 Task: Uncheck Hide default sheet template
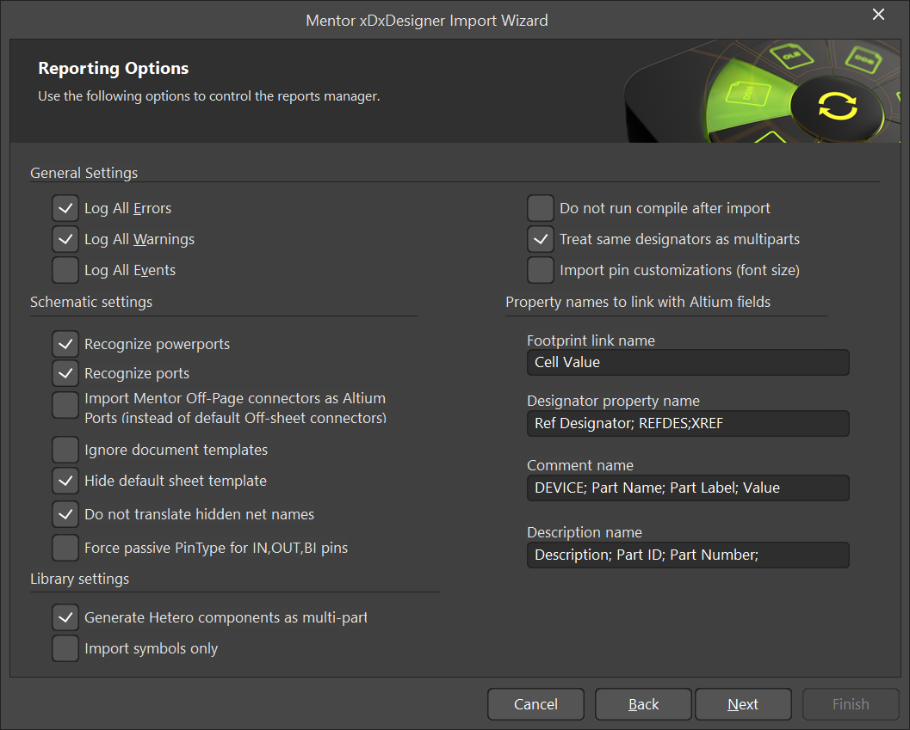(65, 481)
